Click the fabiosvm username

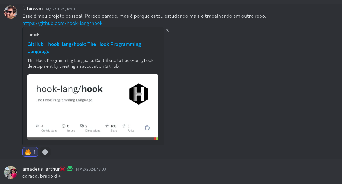[x=33, y=9]
